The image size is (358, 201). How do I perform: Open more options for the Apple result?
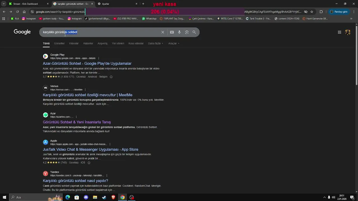pyautogui.click(x=110, y=144)
